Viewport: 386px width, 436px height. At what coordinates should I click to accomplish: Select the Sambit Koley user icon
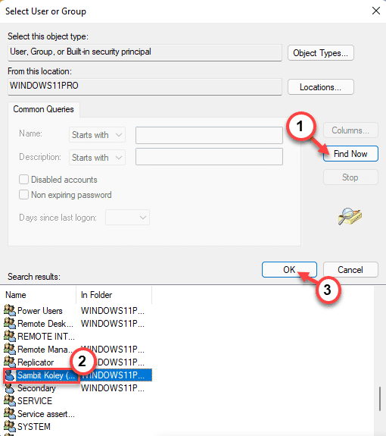tap(10, 375)
